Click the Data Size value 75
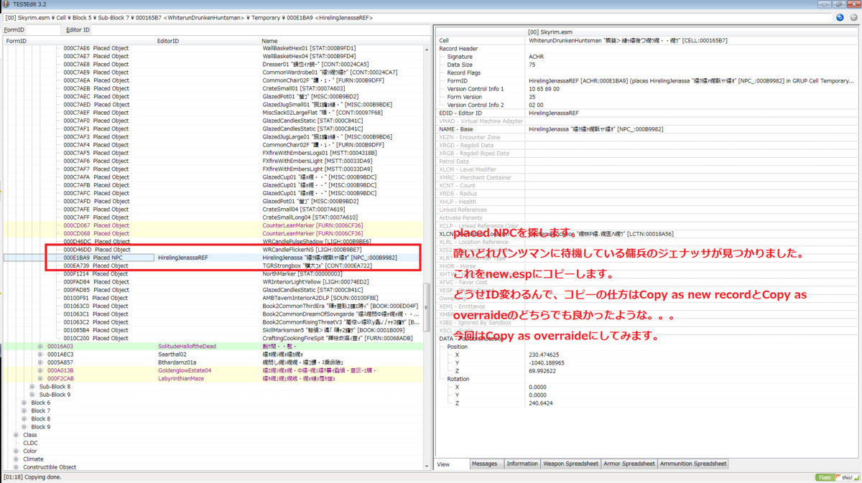862x483 pixels. click(x=532, y=65)
